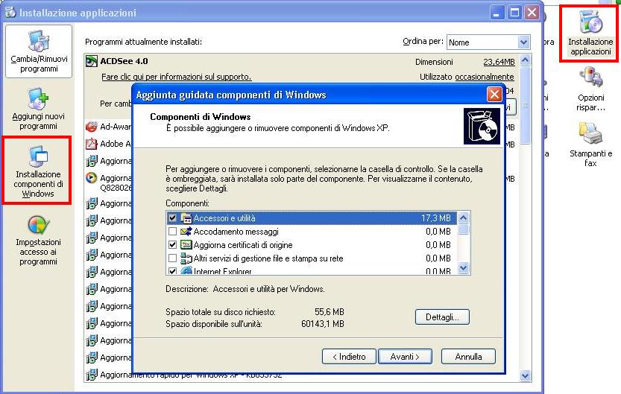Click the wizard CD box icon
The height and width of the screenshot is (394, 621).
click(x=482, y=127)
